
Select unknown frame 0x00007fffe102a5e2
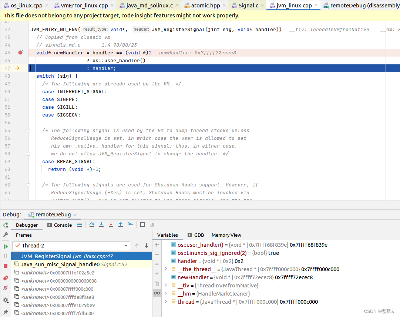pos(82,273)
